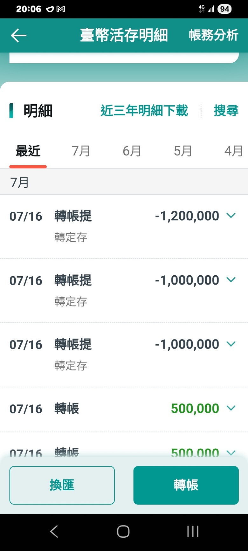Tap the back arrow in header
The height and width of the screenshot is (551, 248).
pyautogui.click(x=18, y=35)
